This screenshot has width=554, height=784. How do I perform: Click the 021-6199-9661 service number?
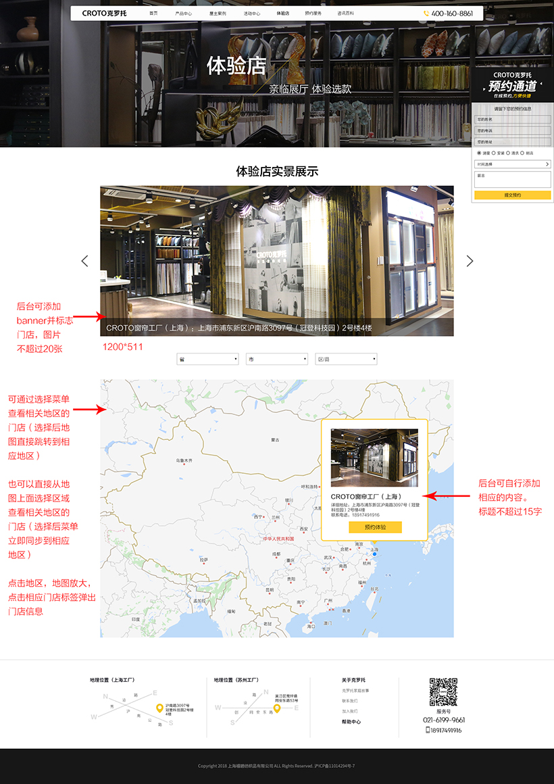click(444, 720)
